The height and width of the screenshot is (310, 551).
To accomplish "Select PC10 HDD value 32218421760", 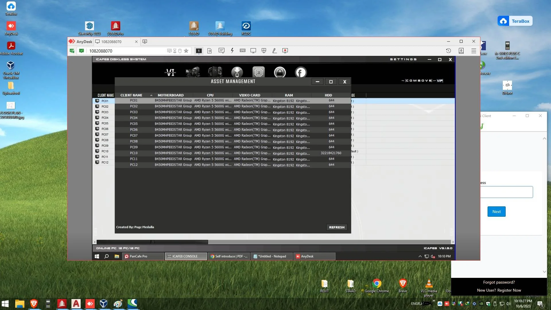I will [x=331, y=153].
